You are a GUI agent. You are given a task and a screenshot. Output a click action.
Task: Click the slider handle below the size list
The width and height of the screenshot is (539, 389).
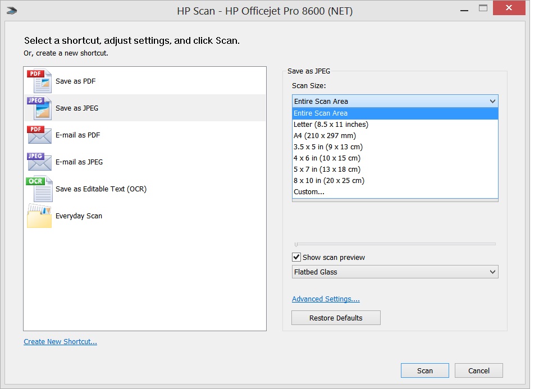(296, 244)
